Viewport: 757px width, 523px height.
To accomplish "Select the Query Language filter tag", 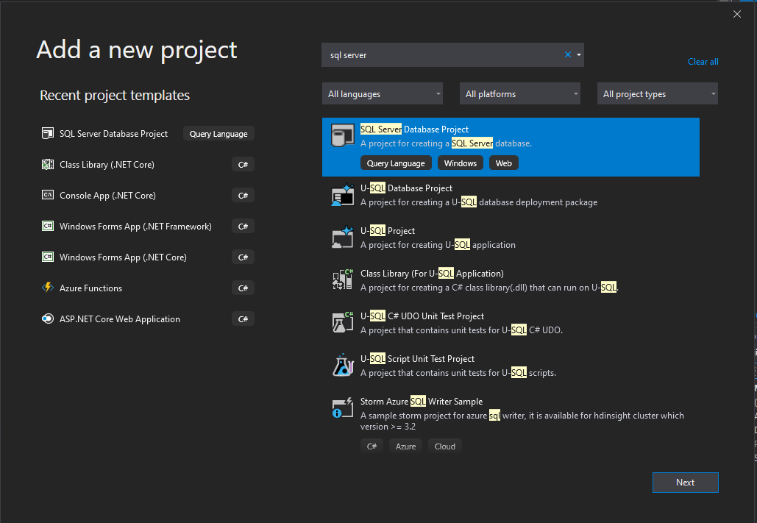I will coord(396,163).
